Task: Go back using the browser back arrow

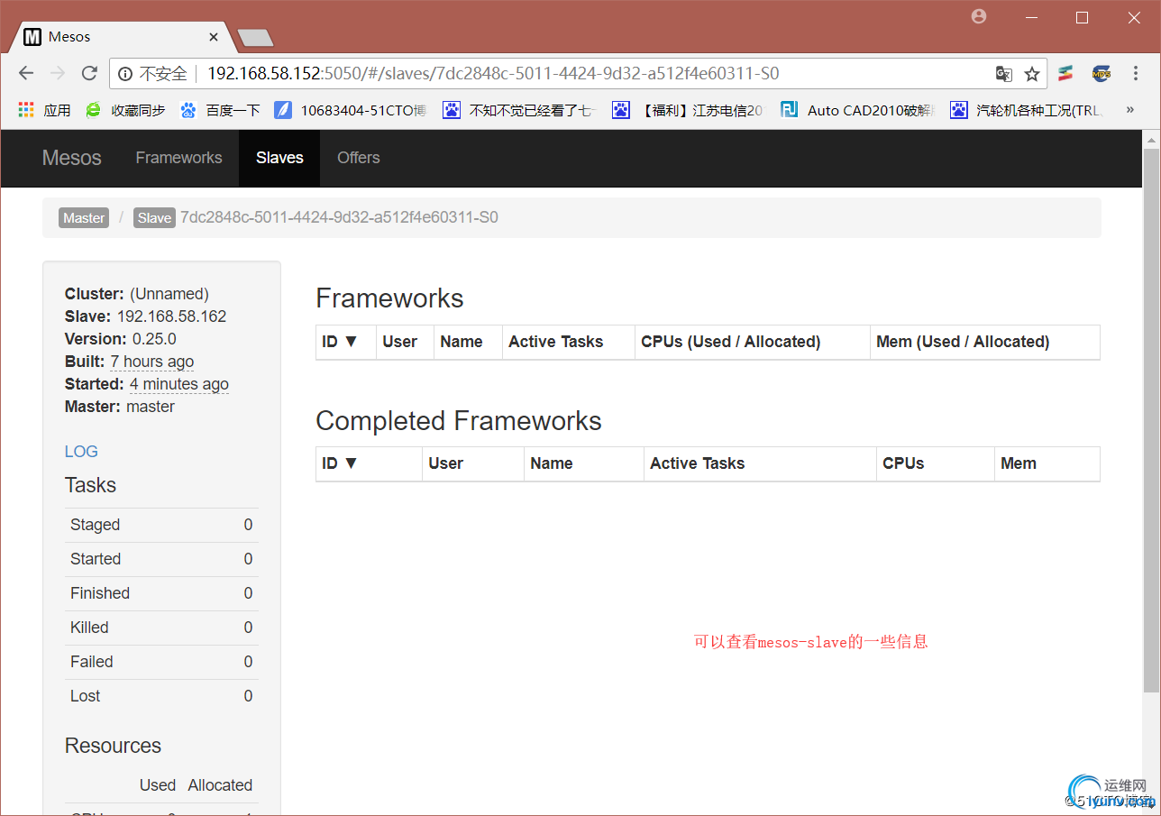Action: (26, 74)
